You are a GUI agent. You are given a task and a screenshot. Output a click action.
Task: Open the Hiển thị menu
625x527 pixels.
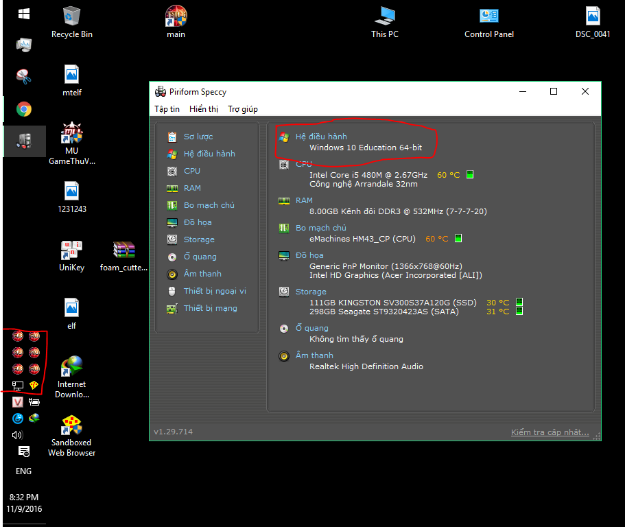coord(204,109)
